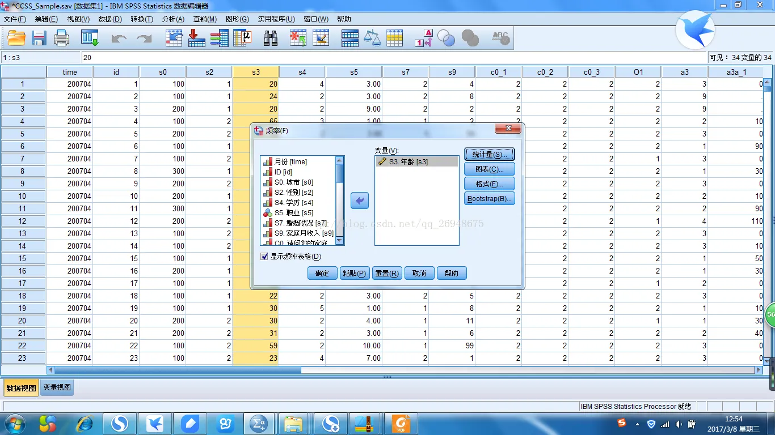Open Recall Recently Used Dialogs icon
775x435 pixels.
point(90,38)
